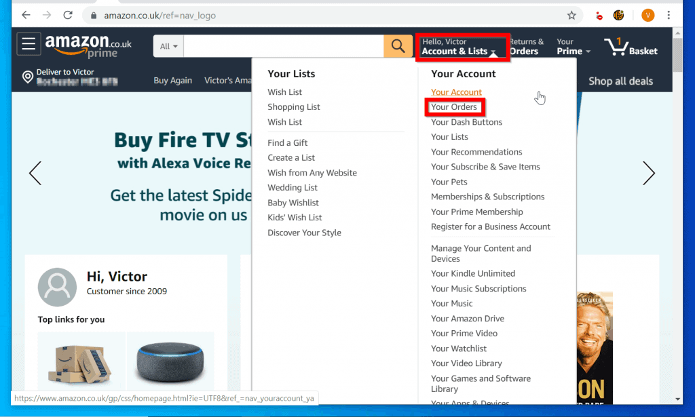This screenshot has width=695, height=417.
Task: Select Your Pets
Action: pos(449,182)
